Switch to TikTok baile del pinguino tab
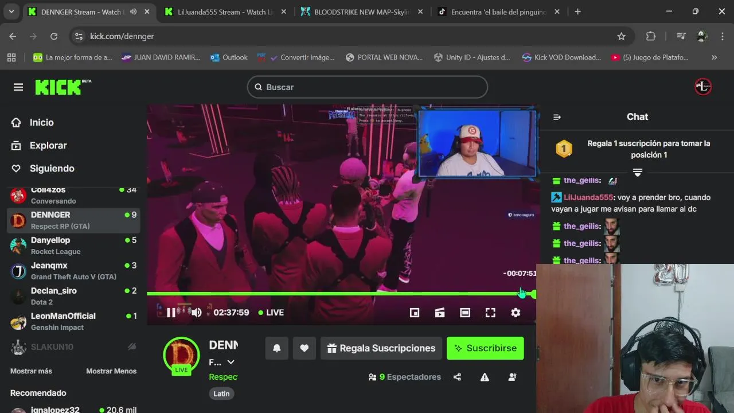 tap(498, 11)
